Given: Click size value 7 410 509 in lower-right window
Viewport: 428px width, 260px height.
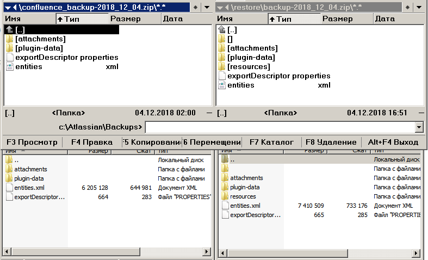Looking at the screenshot, I should coord(311,206).
